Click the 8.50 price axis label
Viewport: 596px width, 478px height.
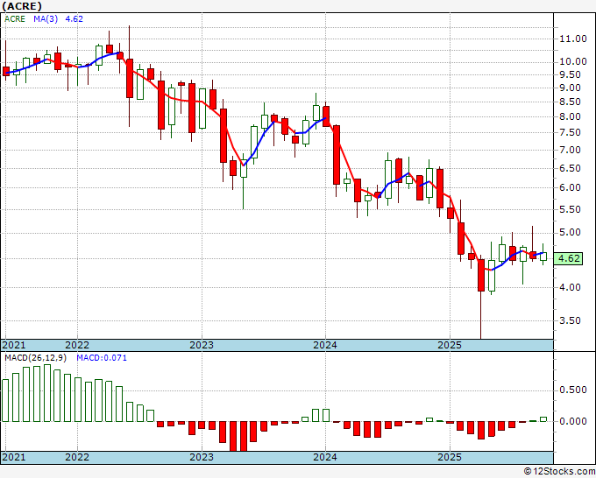click(x=570, y=102)
